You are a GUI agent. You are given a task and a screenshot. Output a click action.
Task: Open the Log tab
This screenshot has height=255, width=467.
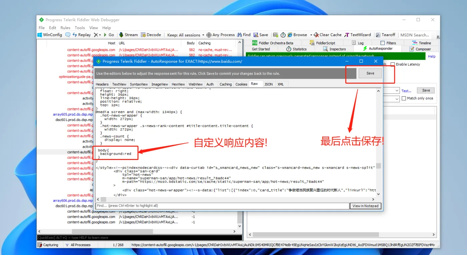(x=358, y=43)
